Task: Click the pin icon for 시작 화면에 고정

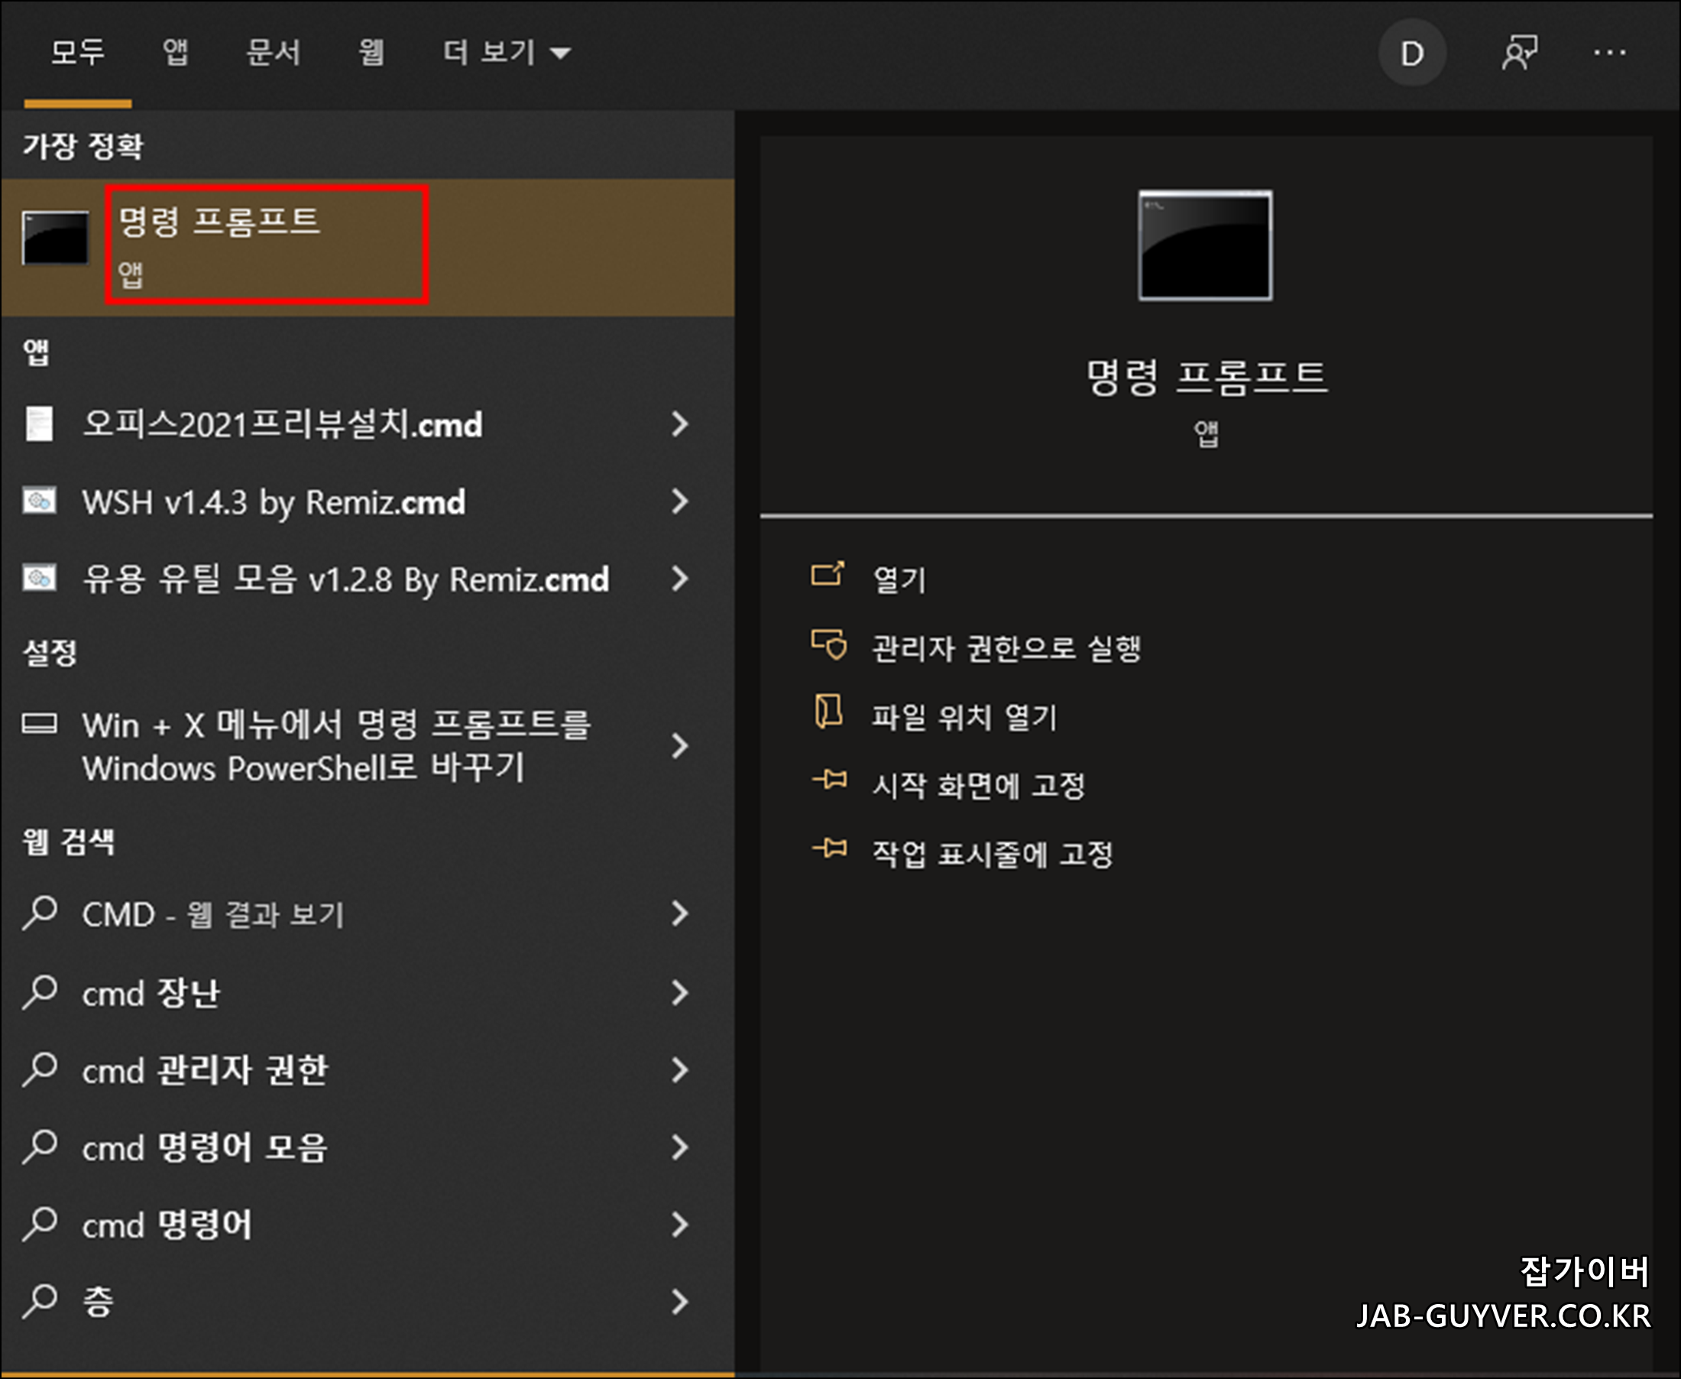Action: tap(830, 780)
